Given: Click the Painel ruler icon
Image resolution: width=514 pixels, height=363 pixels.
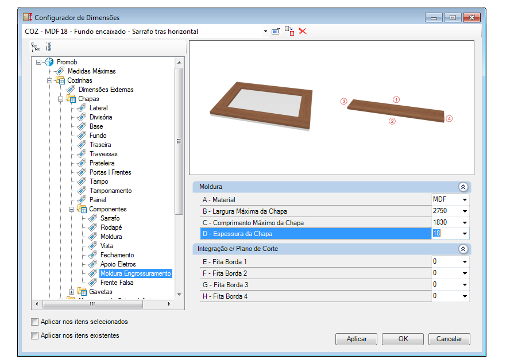Looking at the screenshot, I should 82,200.
